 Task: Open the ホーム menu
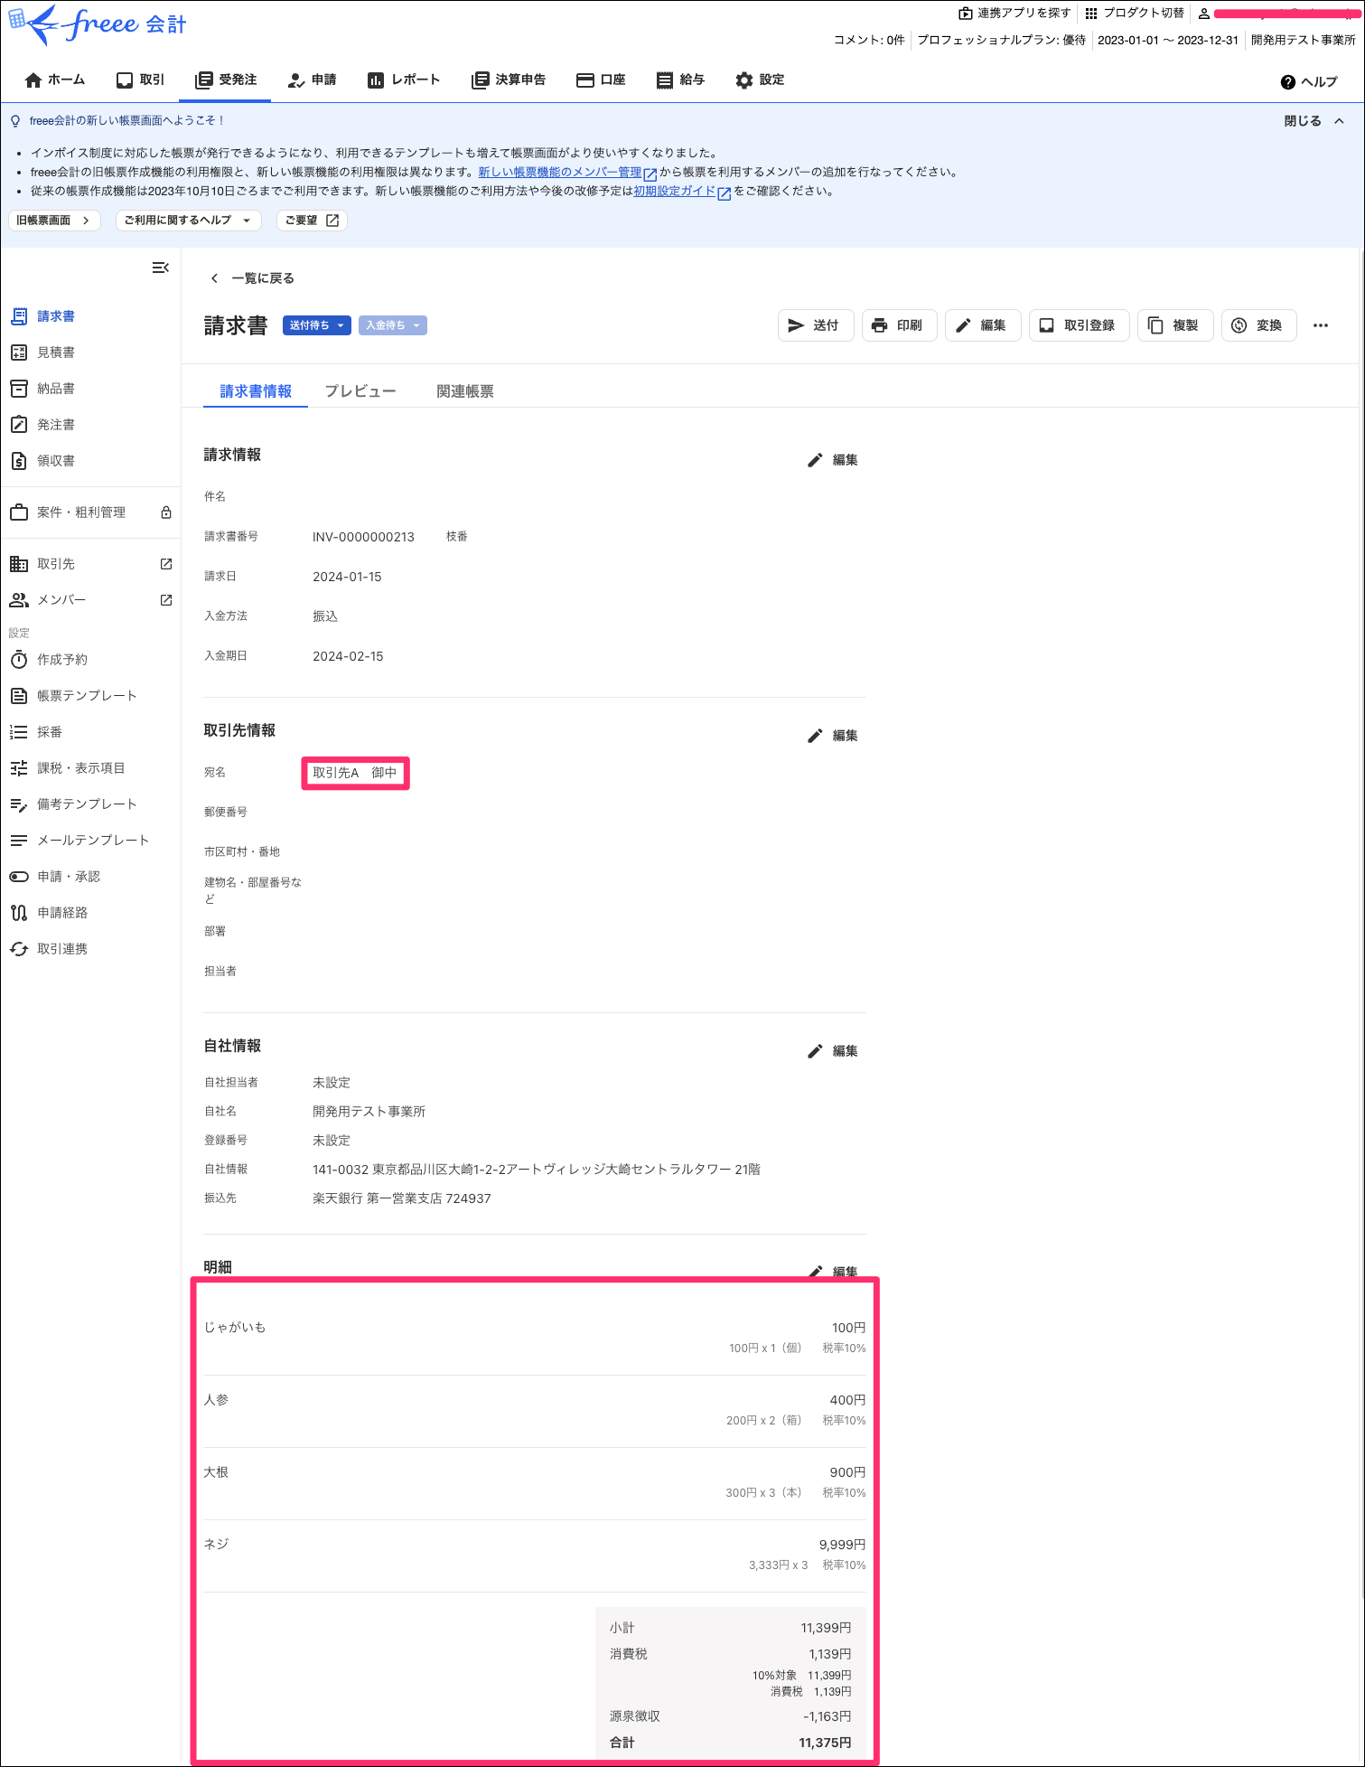coord(55,80)
